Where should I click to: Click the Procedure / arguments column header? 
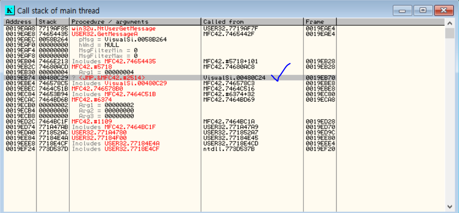(x=135, y=22)
